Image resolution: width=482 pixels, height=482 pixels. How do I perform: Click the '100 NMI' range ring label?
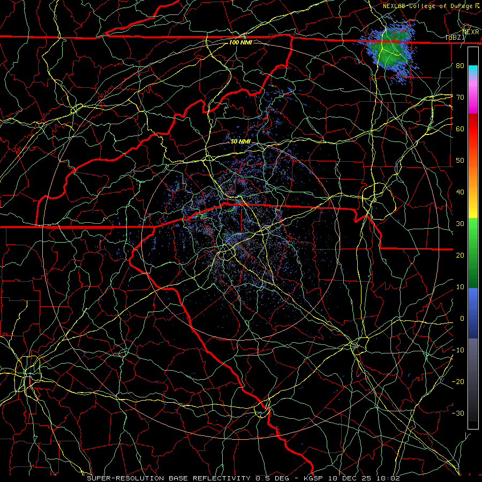[x=240, y=42]
